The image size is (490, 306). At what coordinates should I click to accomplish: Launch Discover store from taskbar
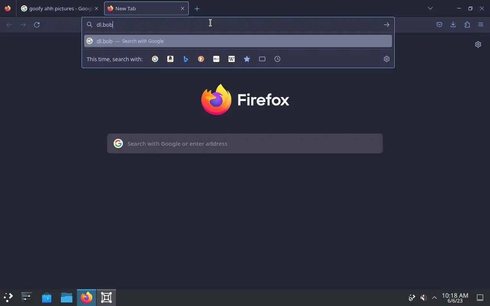(x=47, y=297)
